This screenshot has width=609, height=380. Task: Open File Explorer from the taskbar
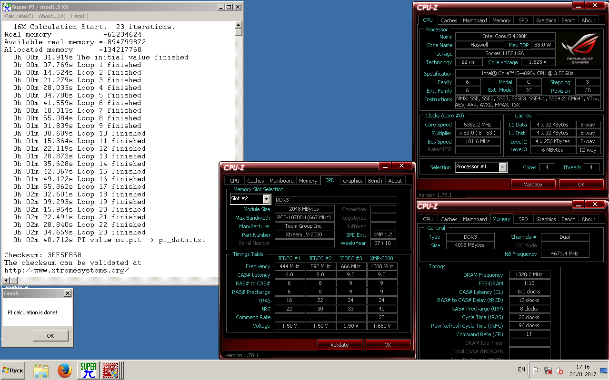point(41,370)
